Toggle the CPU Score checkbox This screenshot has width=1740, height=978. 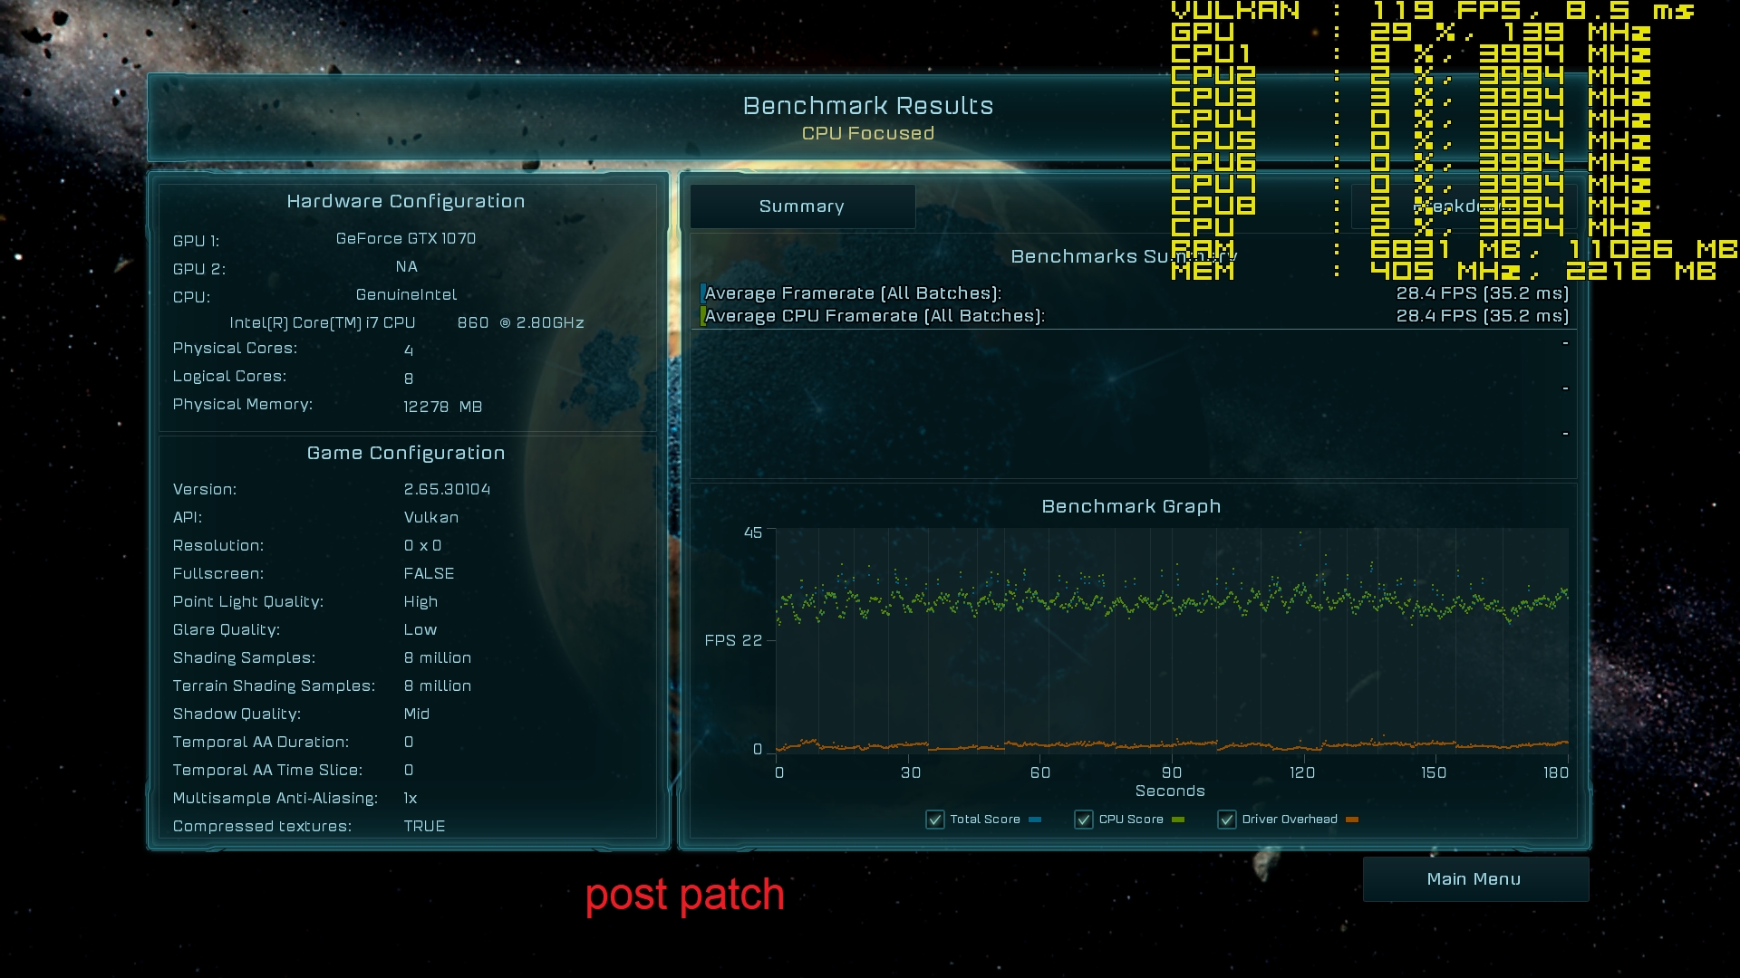tap(1083, 820)
